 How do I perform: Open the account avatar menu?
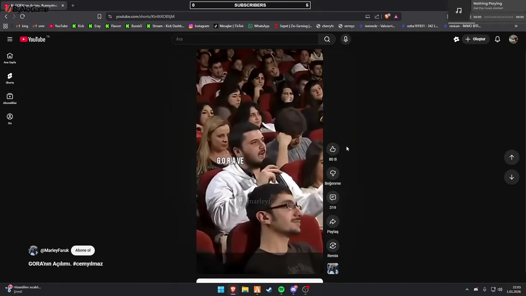(x=513, y=39)
